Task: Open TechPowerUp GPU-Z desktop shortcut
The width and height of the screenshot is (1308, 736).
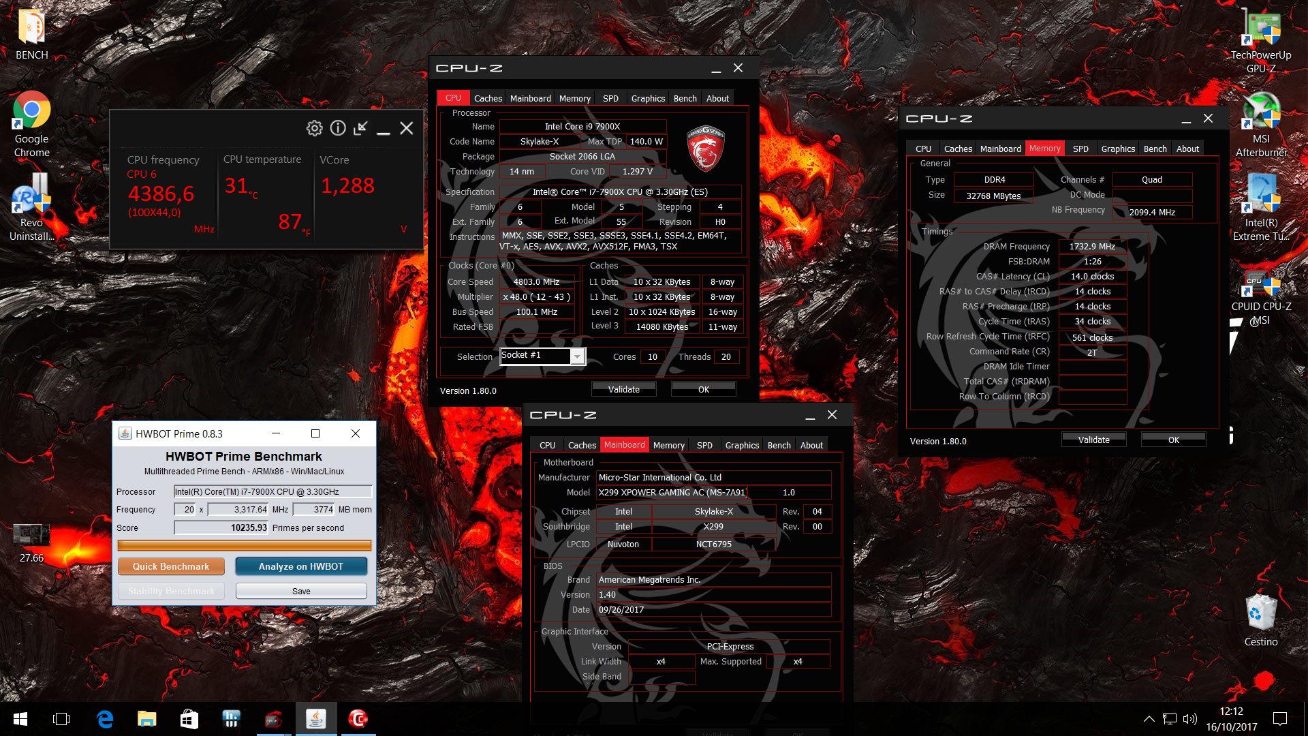Action: (x=1261, y=40)
